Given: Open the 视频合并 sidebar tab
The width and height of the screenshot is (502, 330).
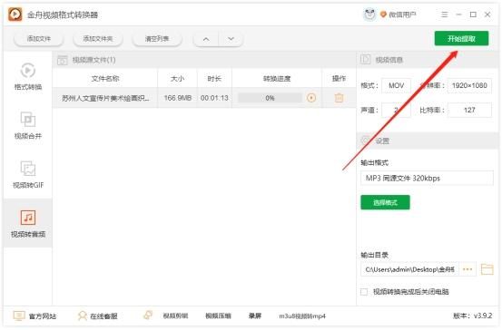Looking at the screenshot, I should [28, 125].
